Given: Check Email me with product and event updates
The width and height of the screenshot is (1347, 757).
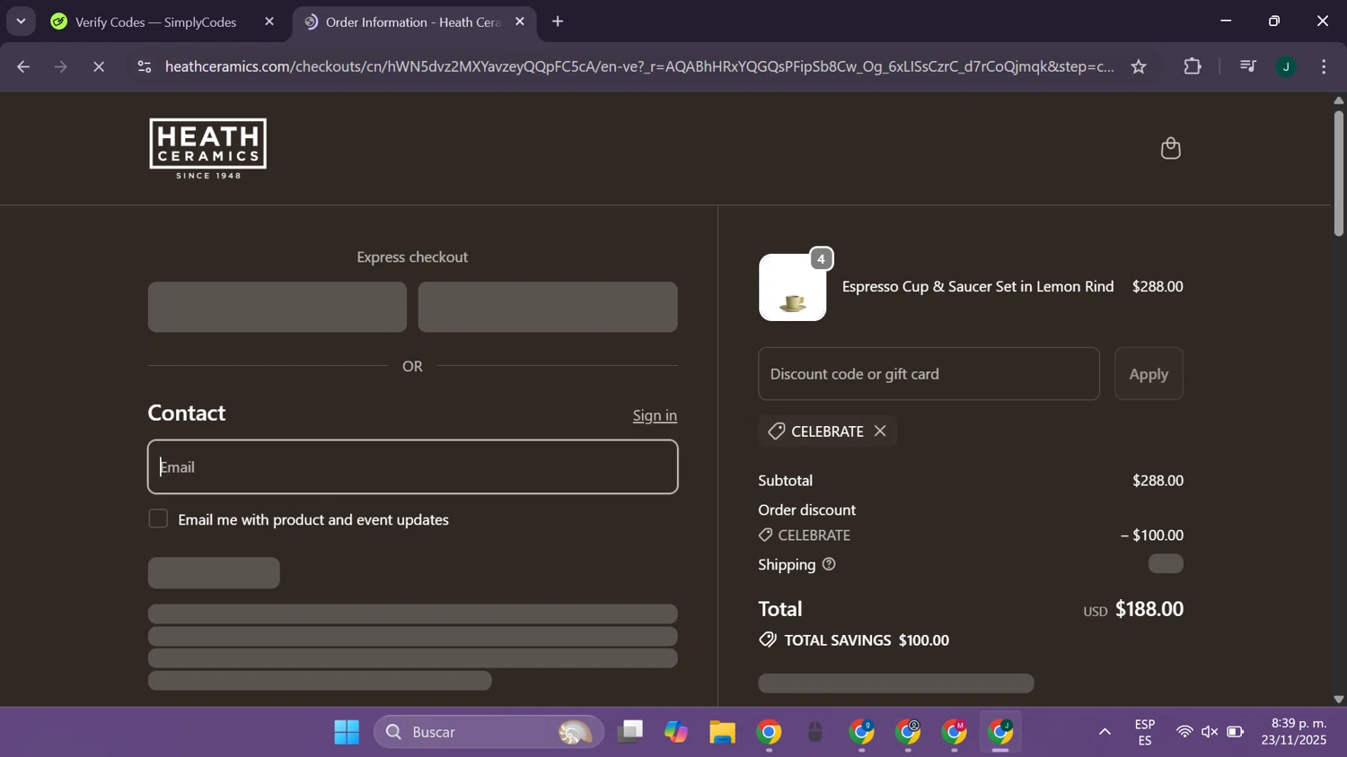Looking at the screenshot, I should click(x=158, y=519).
